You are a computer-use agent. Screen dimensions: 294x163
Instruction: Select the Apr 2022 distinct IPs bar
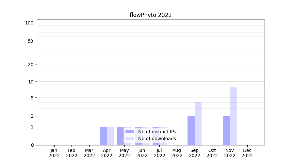103,136
